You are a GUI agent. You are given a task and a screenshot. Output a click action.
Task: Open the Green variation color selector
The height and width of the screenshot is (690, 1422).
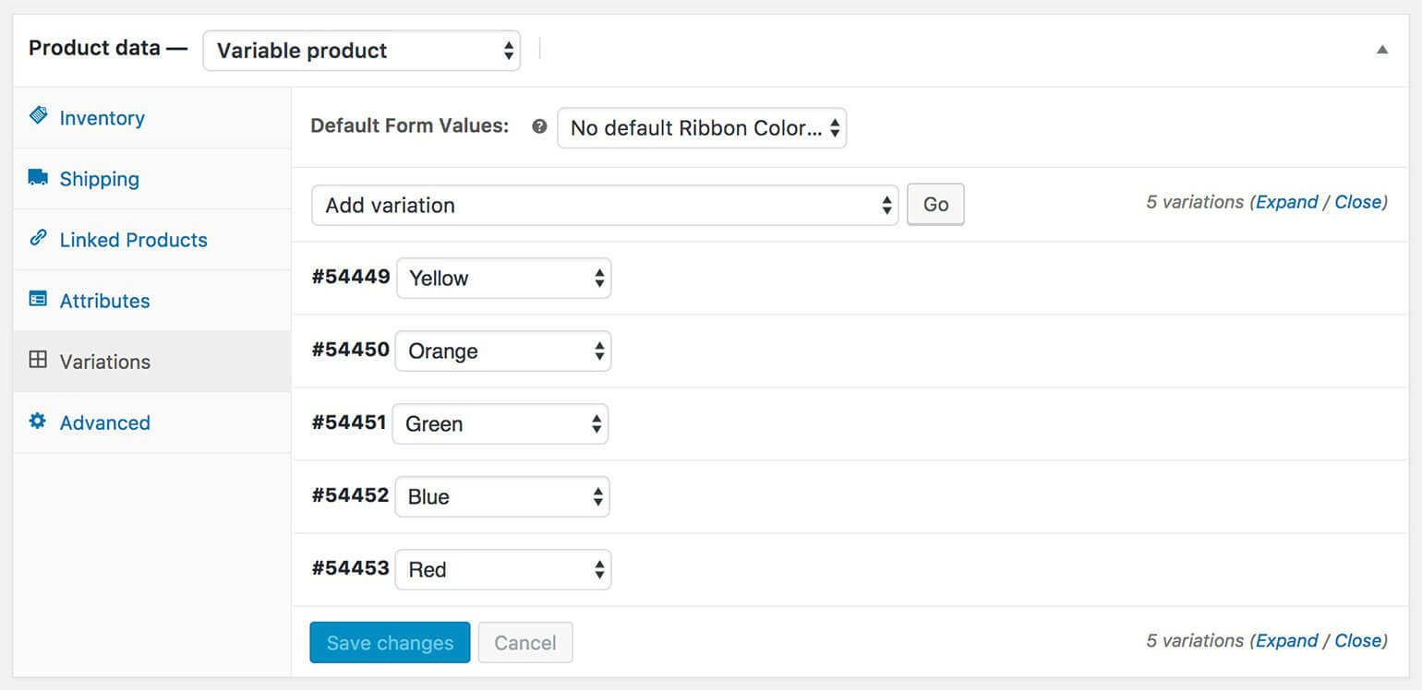pyautogui.click(x=500, y=423)
